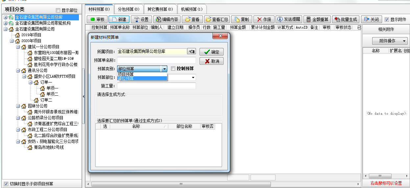
Task: Open the 预算部位 dropdown
Action: pyautogui.click(x=193, y=77)
